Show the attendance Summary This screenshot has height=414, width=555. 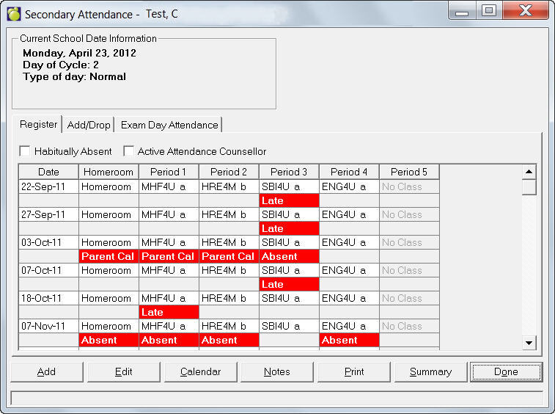coord(430,371)
